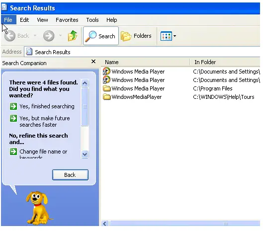Click the C:\WINDOWS\Help\Tours path
The width and height of the screenshot is (263, 231).
coord(224,97)
